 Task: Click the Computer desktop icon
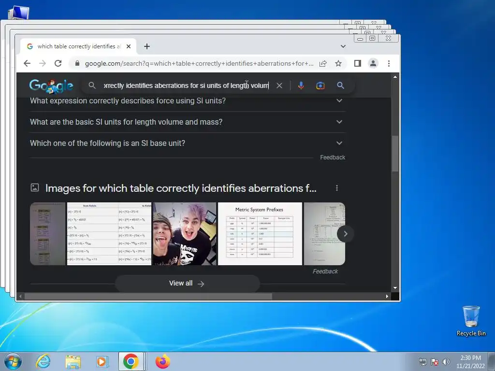[18, 13]
